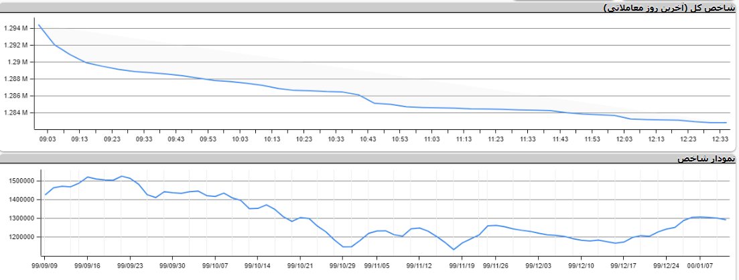This screenshot has width=739, height=280.
Task: Click the 1500000 value axis label
Action: (x=23, y=181)
